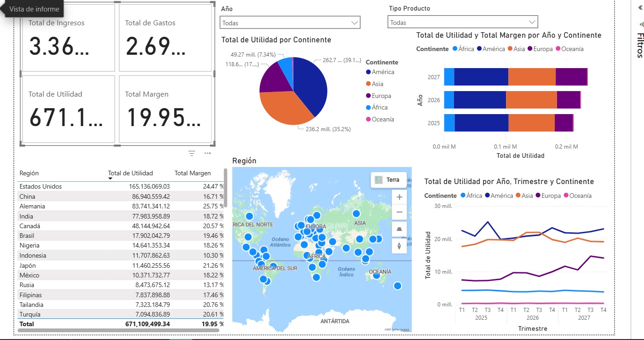Click the filter icon below the KPI cards

[192, 153]
